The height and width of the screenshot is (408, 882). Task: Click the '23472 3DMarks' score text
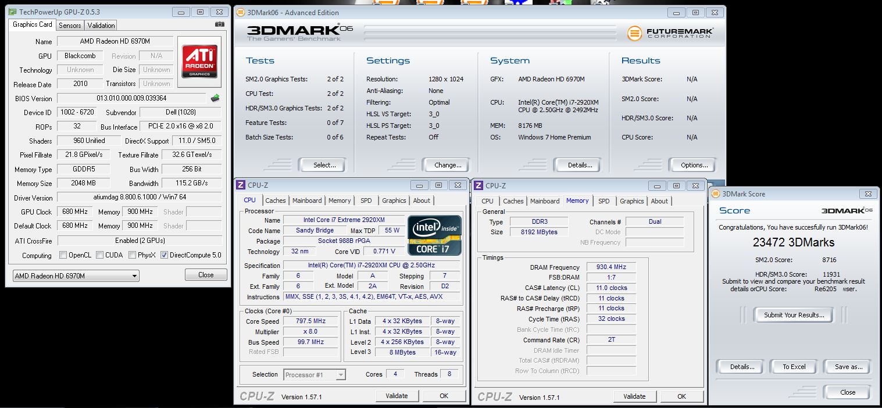[793, 242]
